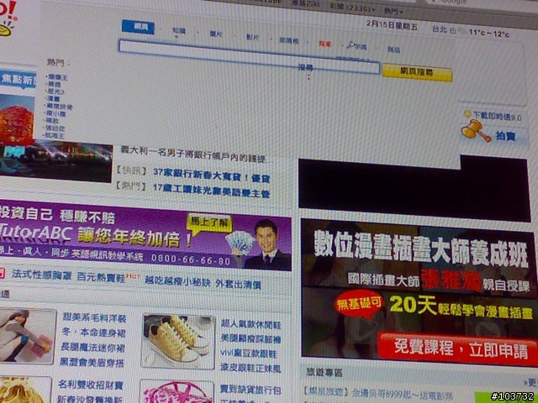
Task: Click the 下載即時通9.0 link
Action: (x=497, y=117)
